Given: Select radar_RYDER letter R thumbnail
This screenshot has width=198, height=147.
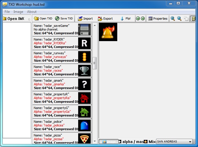Looking at the screenshot, I should pyautogui.click(x=84, y=43).
